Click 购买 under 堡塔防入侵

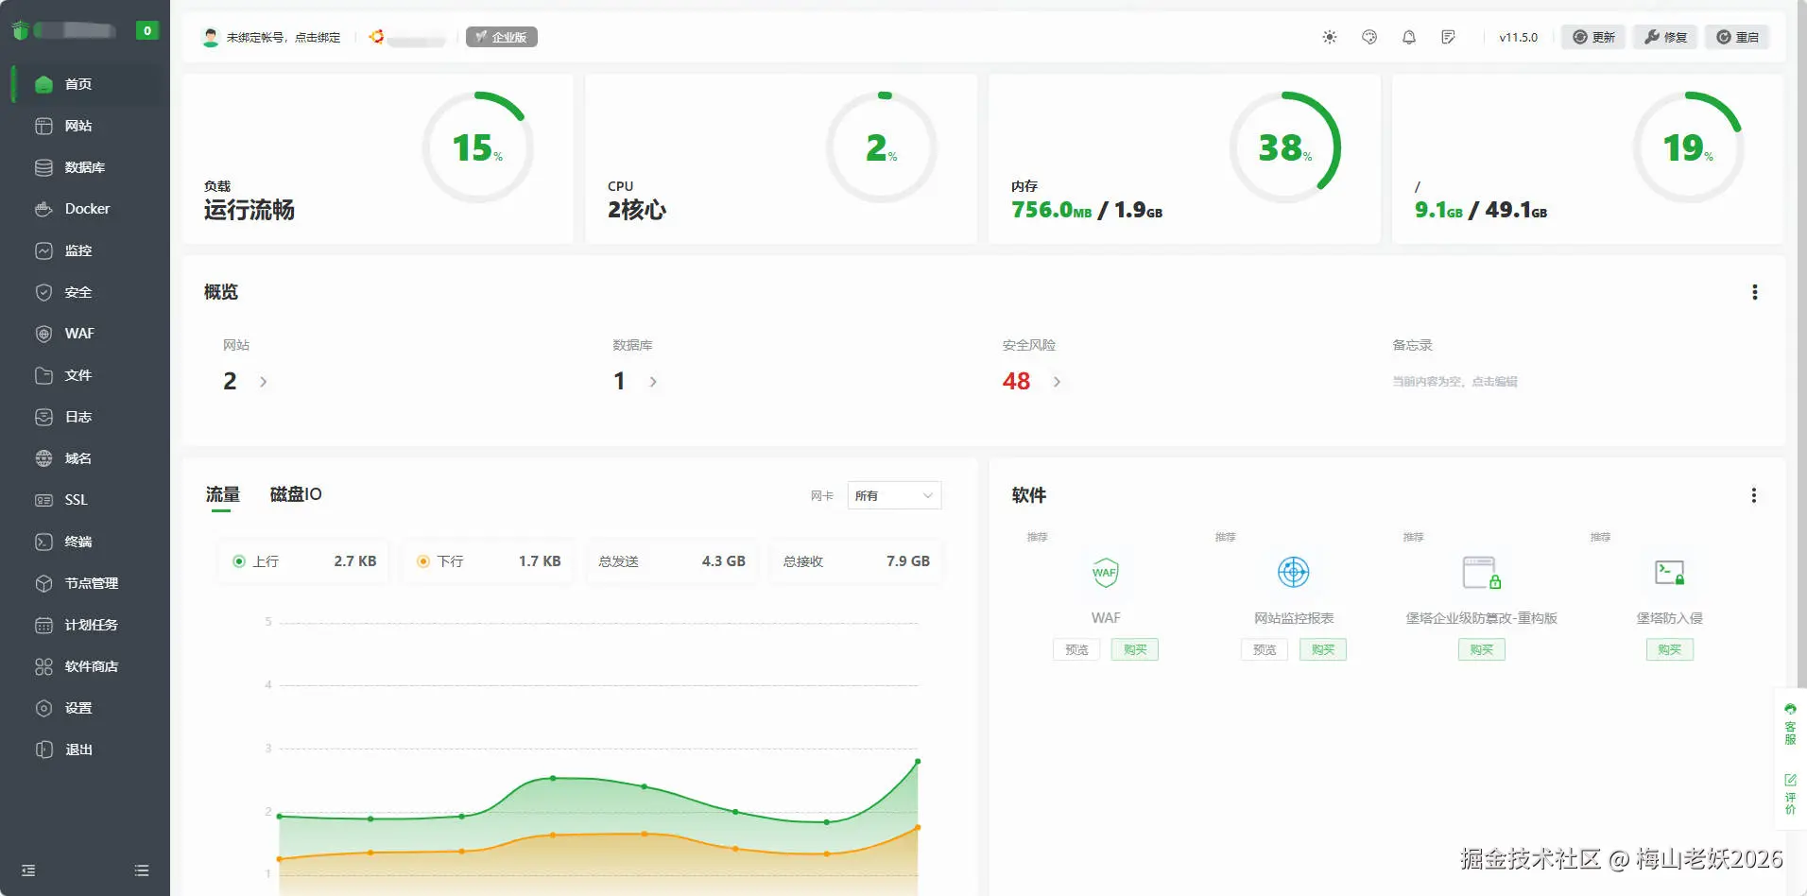(1670, 649)
